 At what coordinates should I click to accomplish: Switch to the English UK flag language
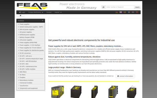(x=121, y=12)
